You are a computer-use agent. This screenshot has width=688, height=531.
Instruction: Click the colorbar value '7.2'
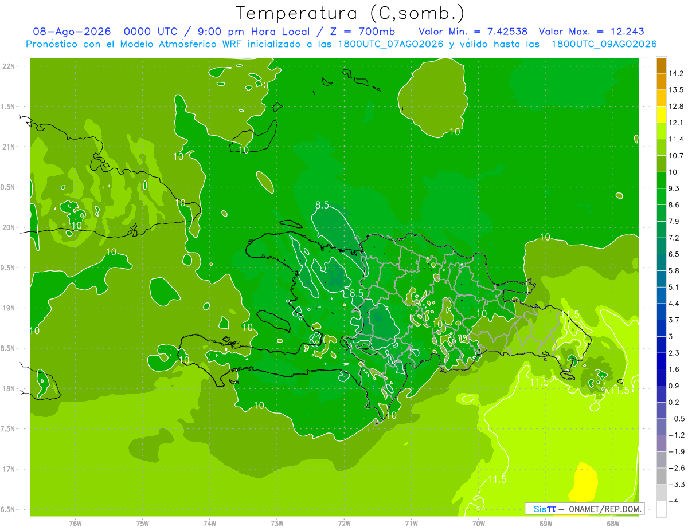pyautogui.click(x=675, y=238)
